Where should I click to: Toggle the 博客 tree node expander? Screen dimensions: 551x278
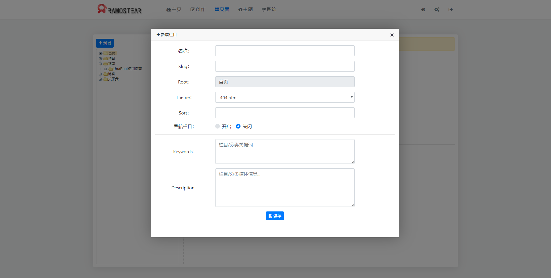[x=100, y=74]
